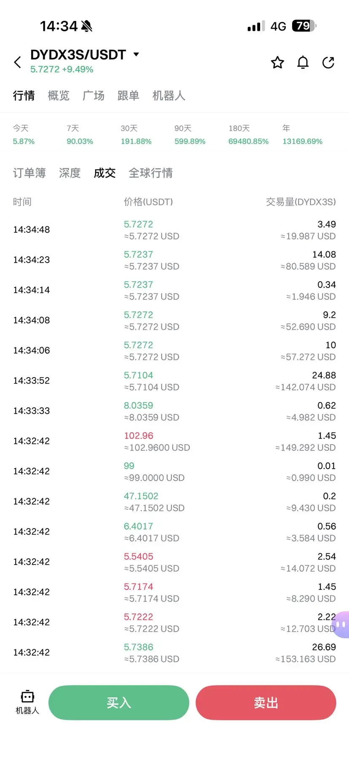Open the 机器人 robot icon at bottom
This screenshot has height=760, width=349.
click(x=27, y=702)
